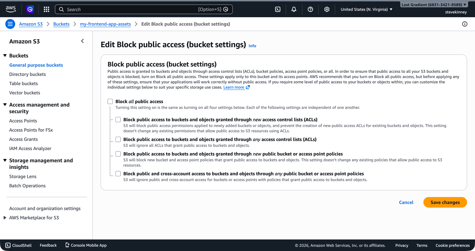
Task: Open the region selector United States (N. Virginia)
Action: tap(366, 9)
